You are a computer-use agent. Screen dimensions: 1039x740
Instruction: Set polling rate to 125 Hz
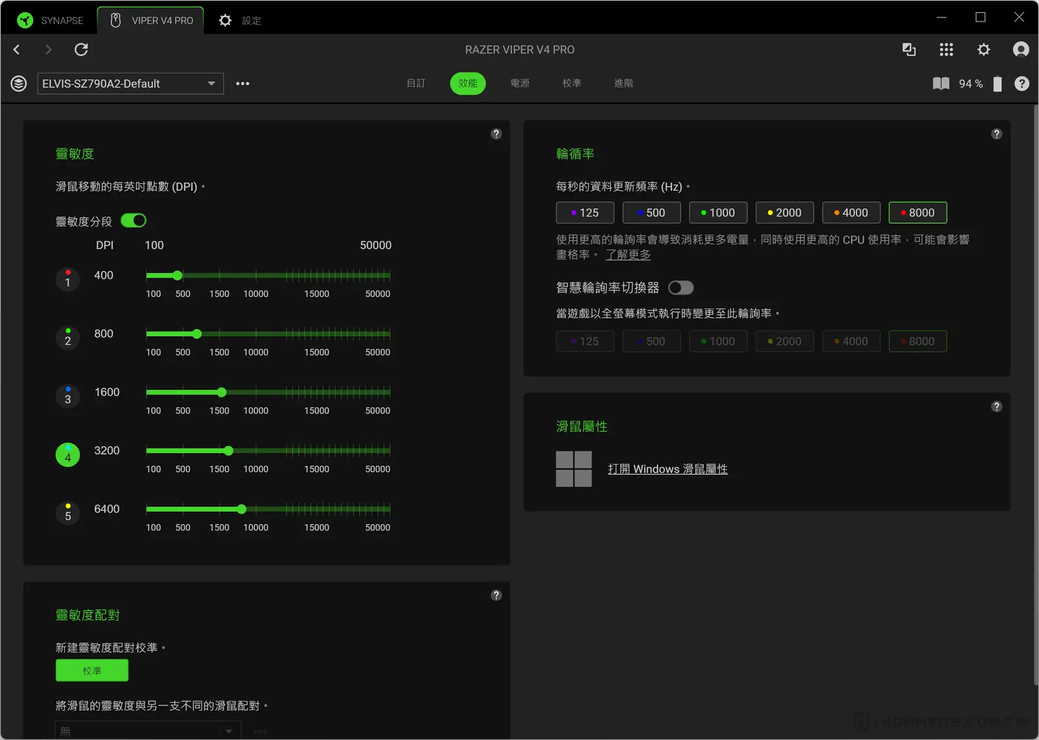(585, 212)
